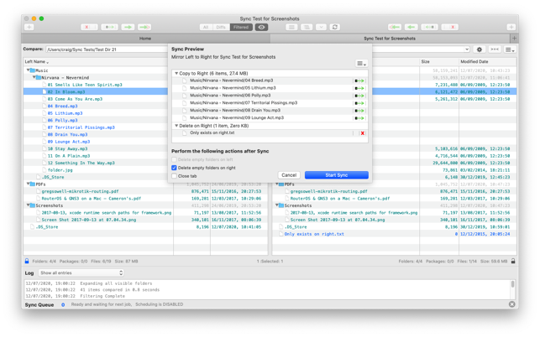Open the Show all entries log dropdown
540x337 pixels.
coord(81,273)
